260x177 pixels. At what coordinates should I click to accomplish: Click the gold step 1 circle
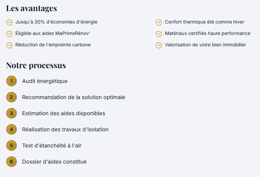(x=11, y=81)
